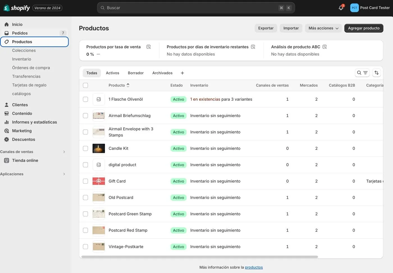Click the sort arrows icon button
This screenshot has width=393, height=273.
tap(376, 73)
